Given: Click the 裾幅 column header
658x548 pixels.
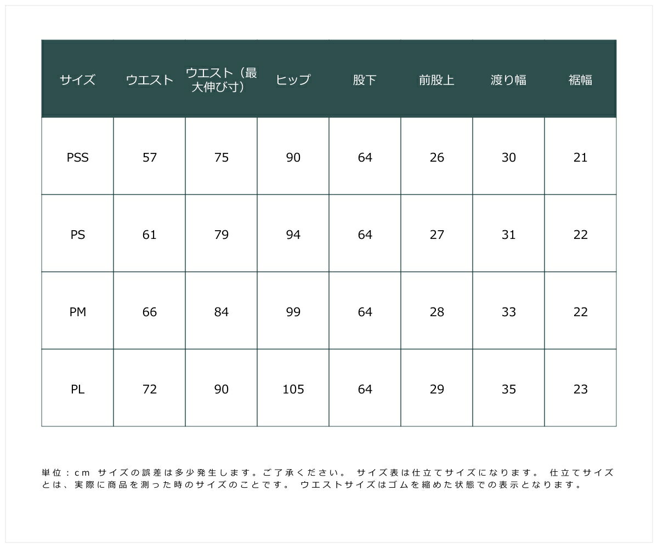Looking at the screenshot, I should [x=580, y=79].
